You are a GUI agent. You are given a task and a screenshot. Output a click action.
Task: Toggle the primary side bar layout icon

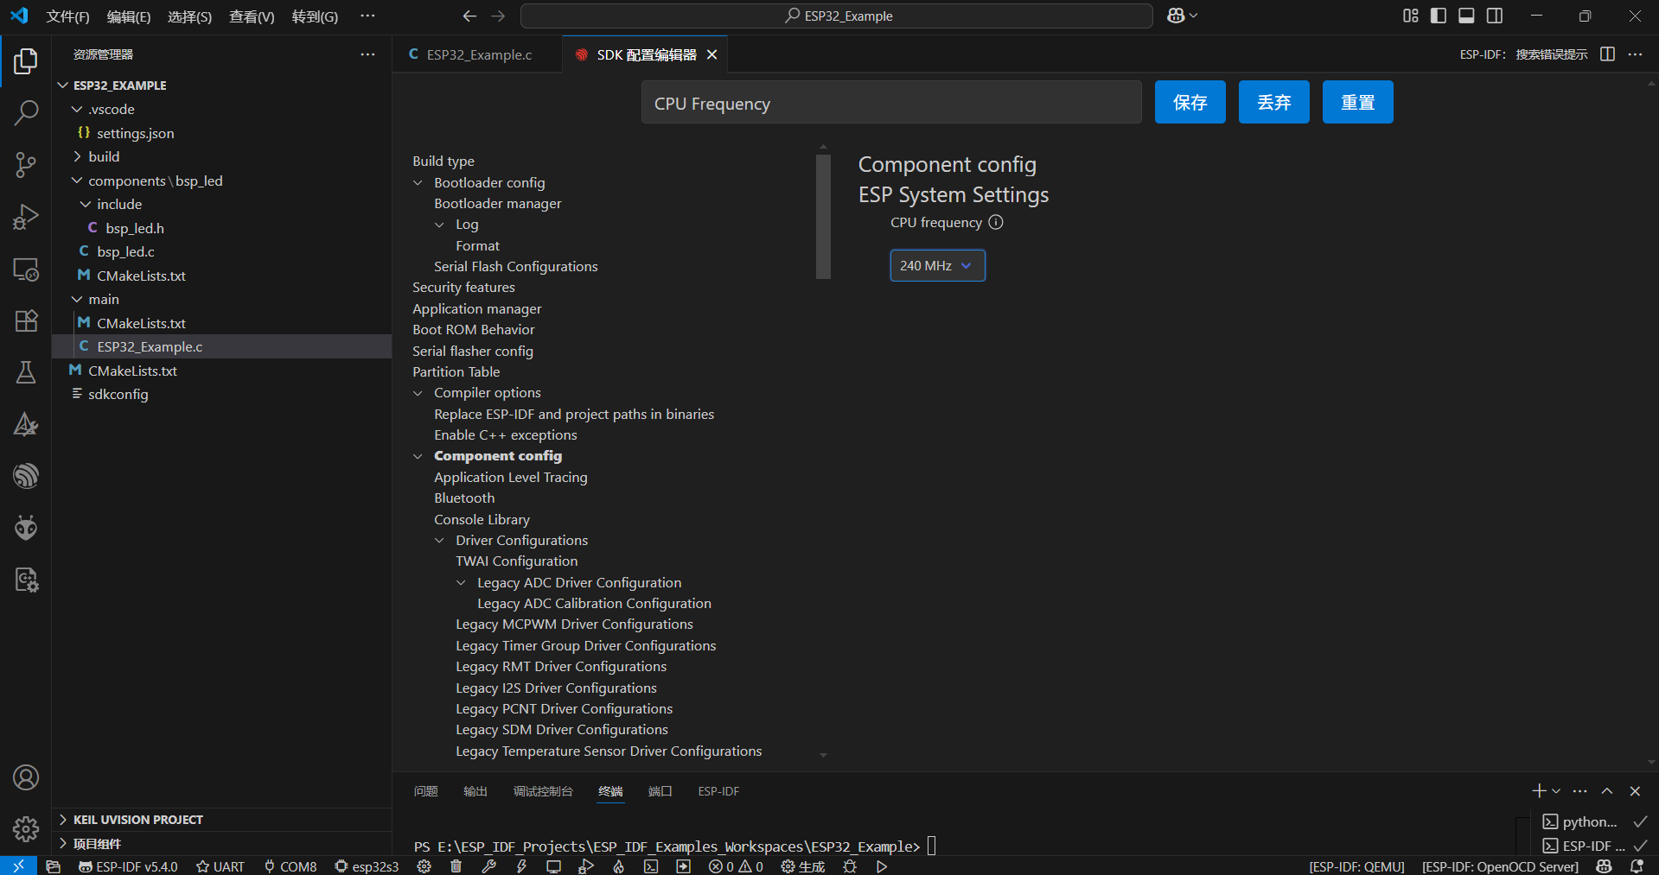pos(1439,16)
